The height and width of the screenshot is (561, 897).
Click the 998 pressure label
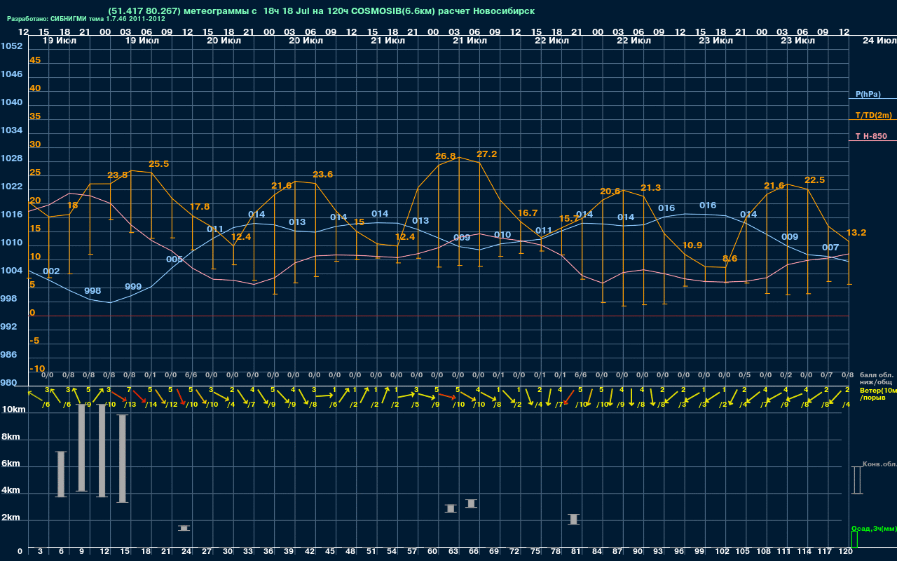93,290
